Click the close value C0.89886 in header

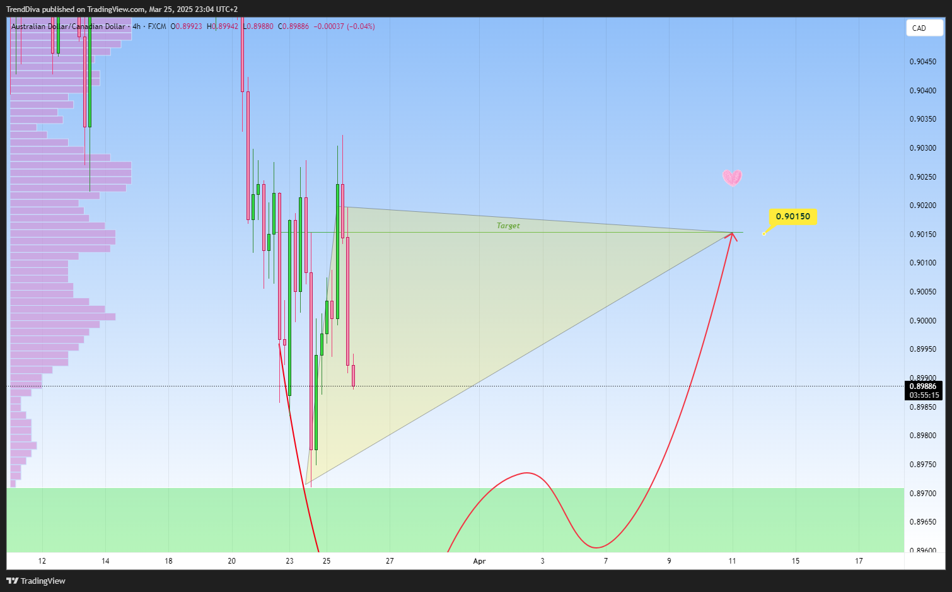(293, 26)
